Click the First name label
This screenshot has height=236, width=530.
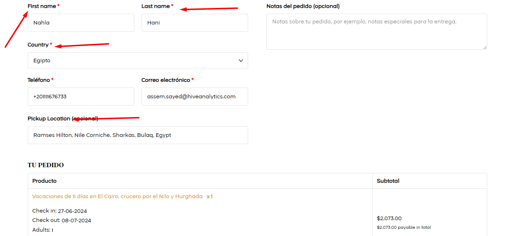pos(42,6)
